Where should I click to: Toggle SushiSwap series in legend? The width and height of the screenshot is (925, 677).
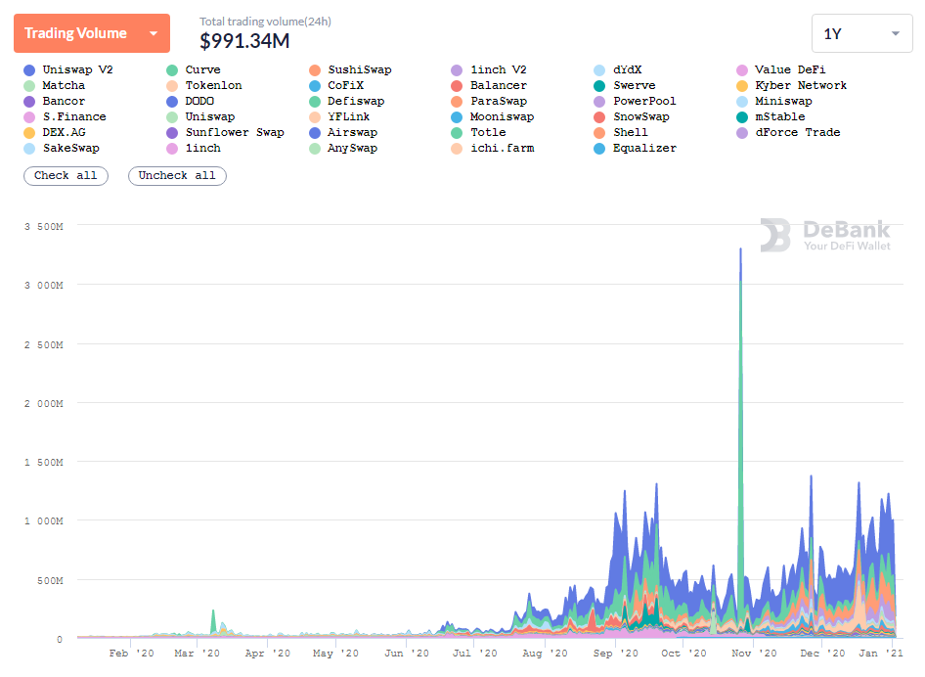tap(350, 69)
